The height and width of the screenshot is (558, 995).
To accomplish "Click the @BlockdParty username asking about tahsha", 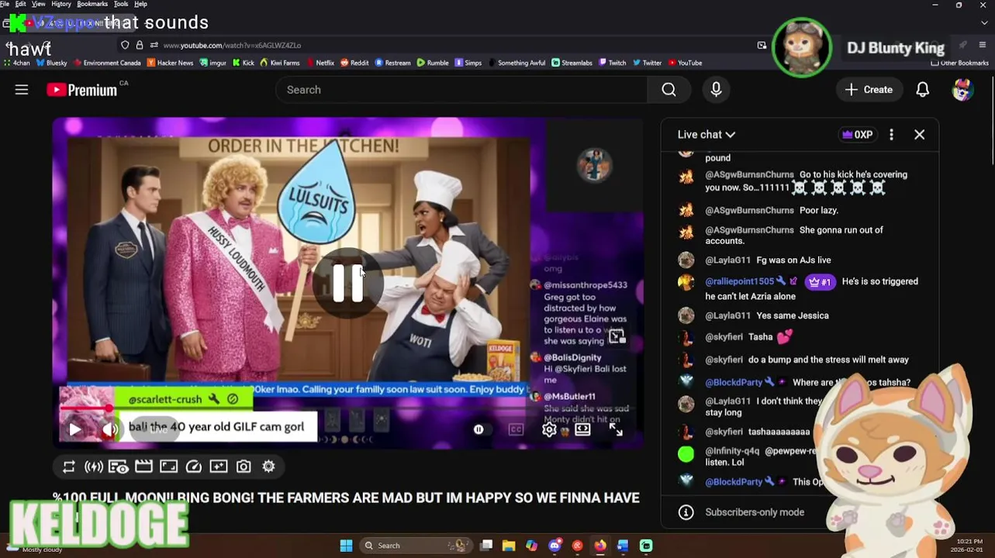I will coord(734,382).
